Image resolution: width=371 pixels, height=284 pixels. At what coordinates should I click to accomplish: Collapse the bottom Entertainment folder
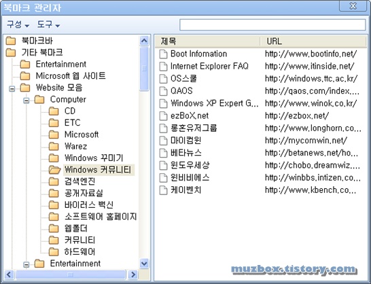(26, 264)
